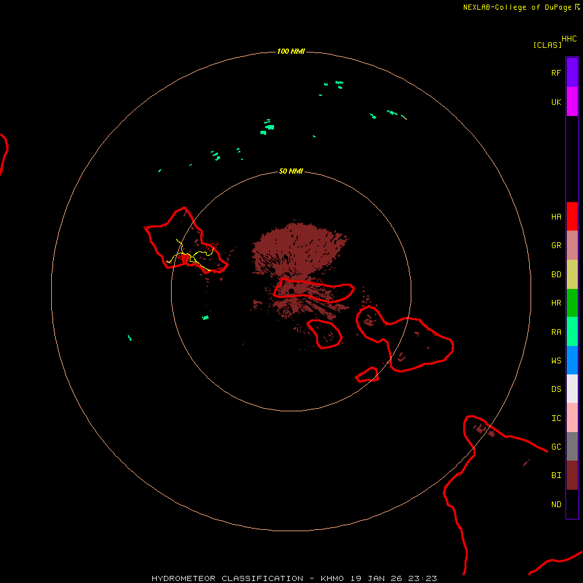Click the RA light-green legend swatch
The image size is (583, 583).
coord(572,332)
